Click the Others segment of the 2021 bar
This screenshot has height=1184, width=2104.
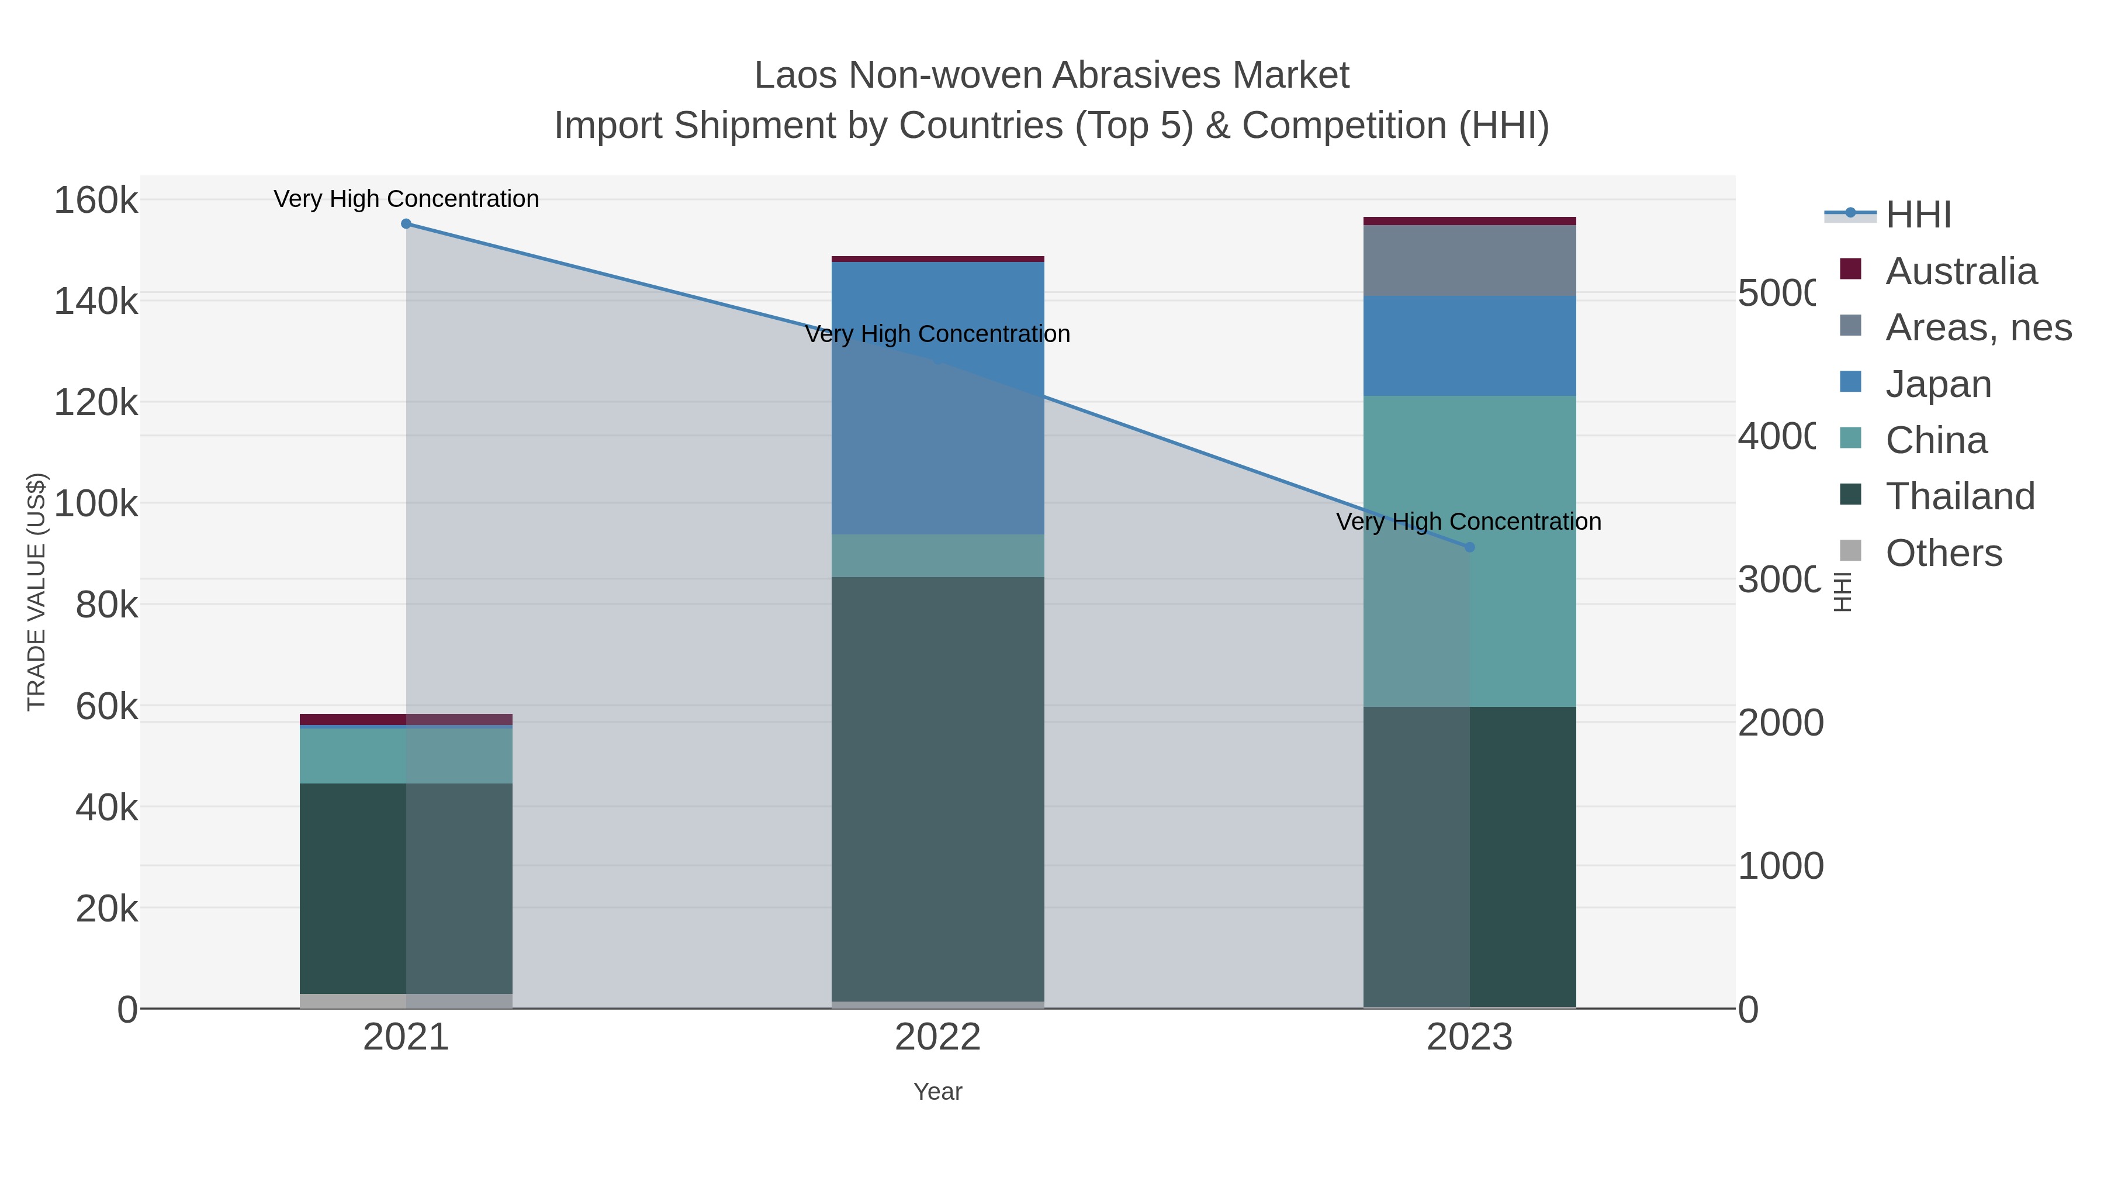point(406,1001)
